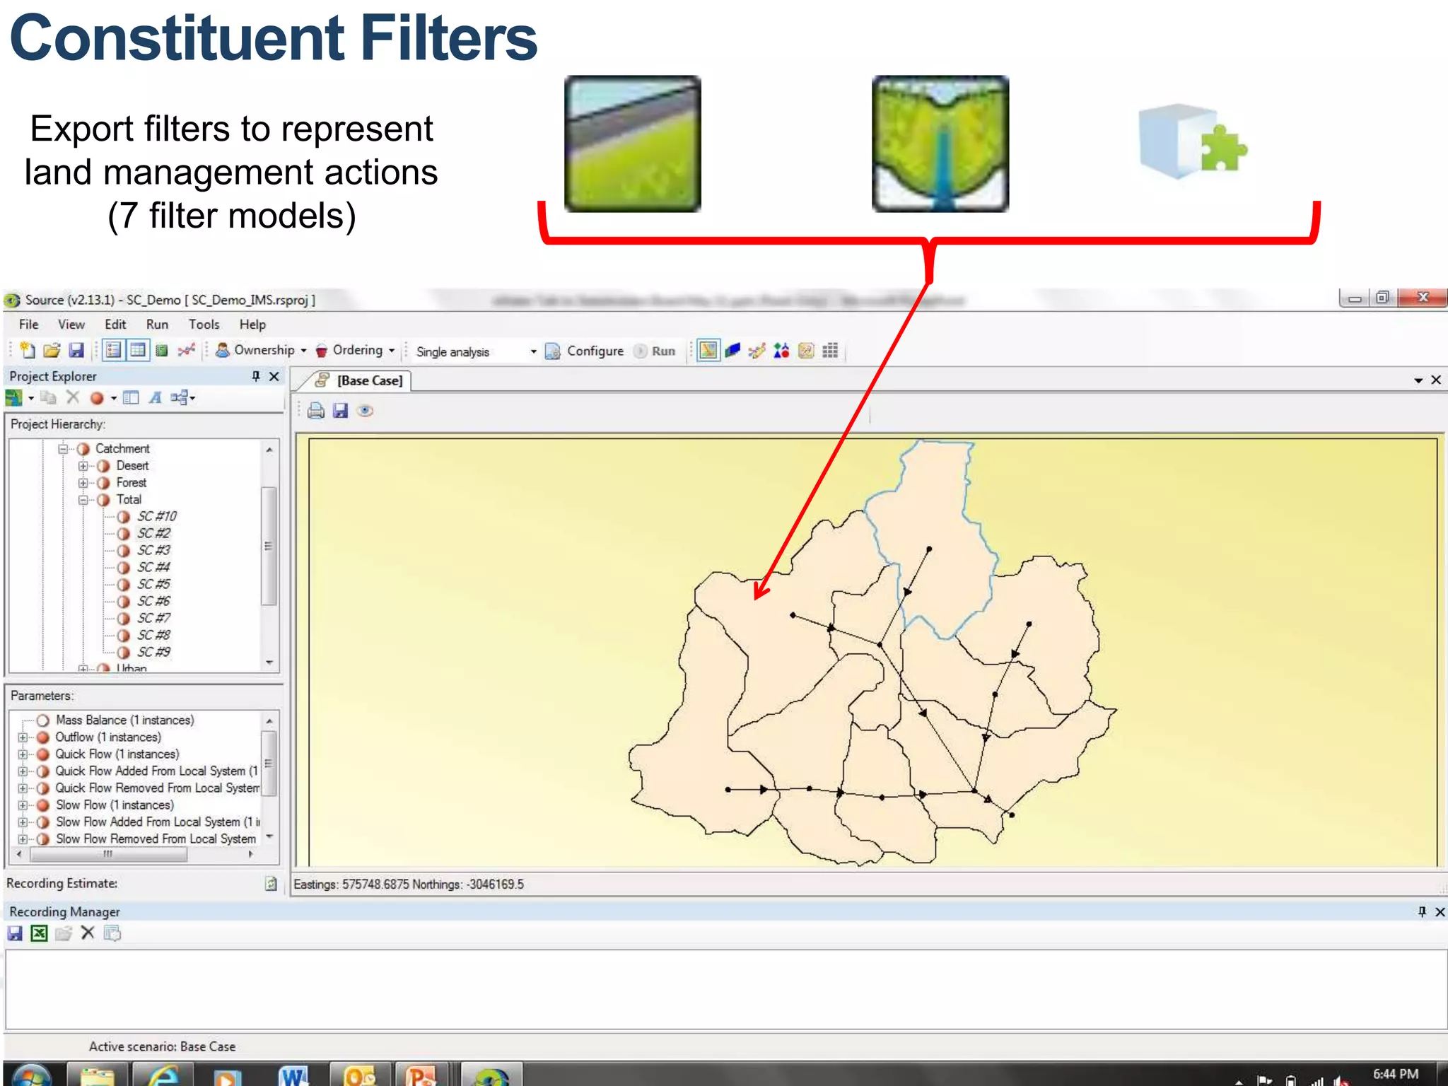This screenshot has height=1086, width=1448.
Task: Open the chart graph toolbar icon
Action: click(x=187, y=350)
